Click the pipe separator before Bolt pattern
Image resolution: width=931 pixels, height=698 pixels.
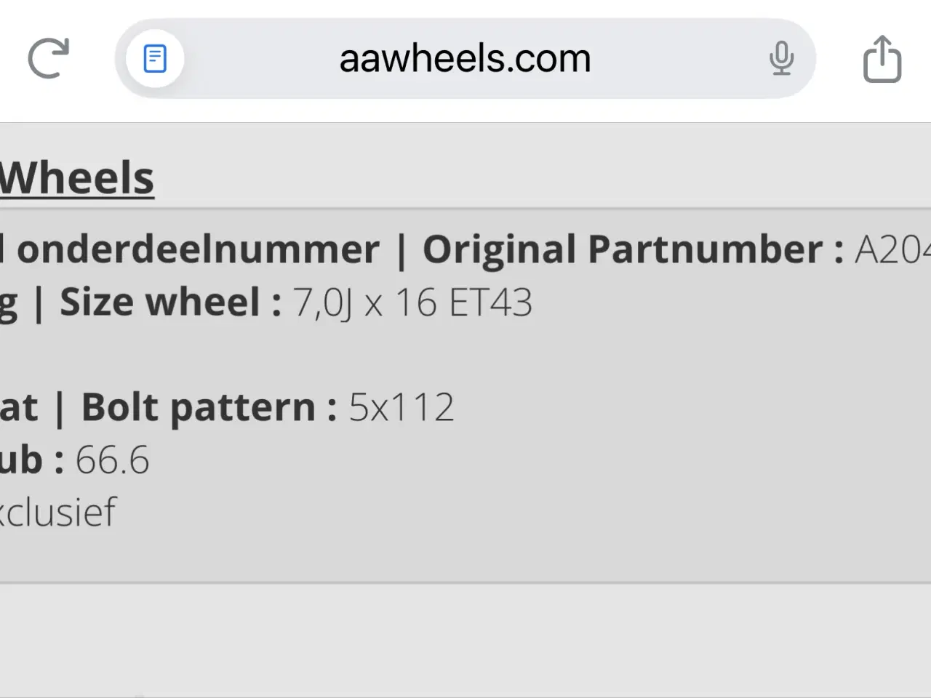point(60,409)
